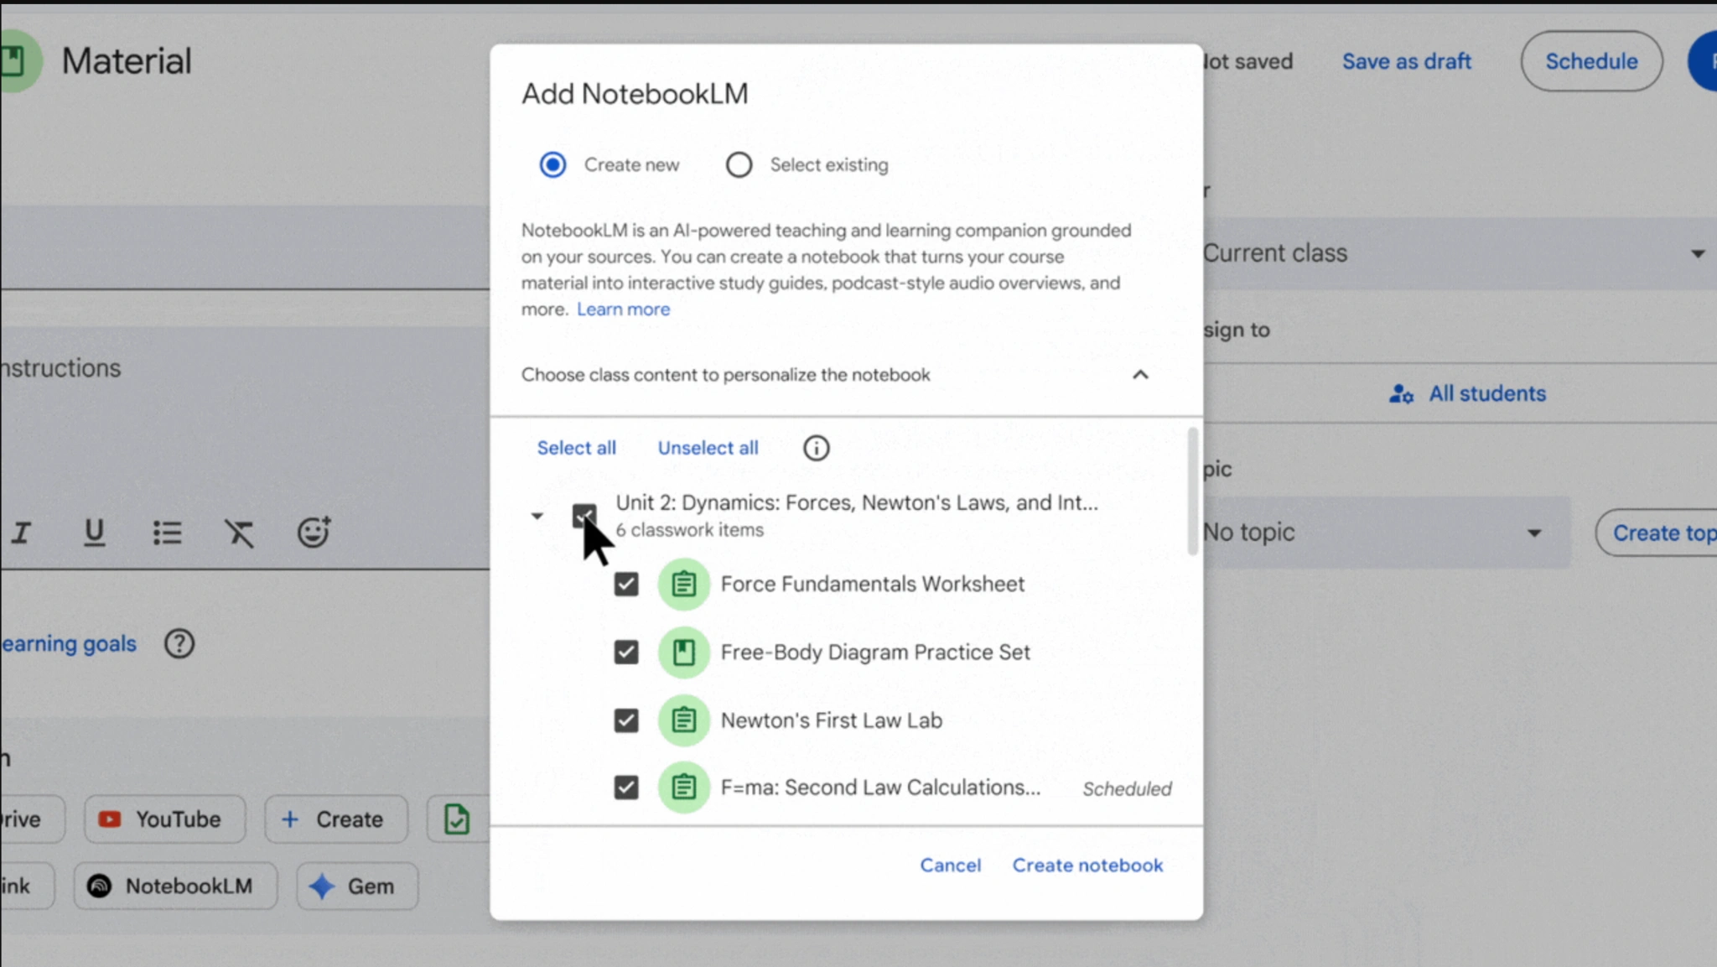Insert a bulleted list

click(167, 533)
